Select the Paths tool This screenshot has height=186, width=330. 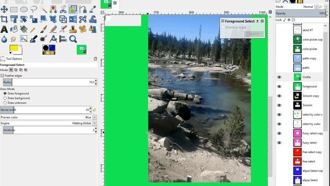coord(83,9)
